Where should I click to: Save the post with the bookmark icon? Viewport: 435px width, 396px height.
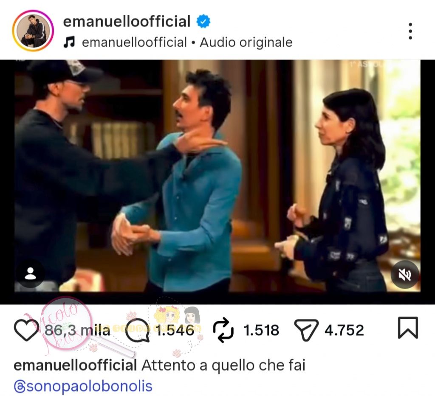(x=408, y=328)
